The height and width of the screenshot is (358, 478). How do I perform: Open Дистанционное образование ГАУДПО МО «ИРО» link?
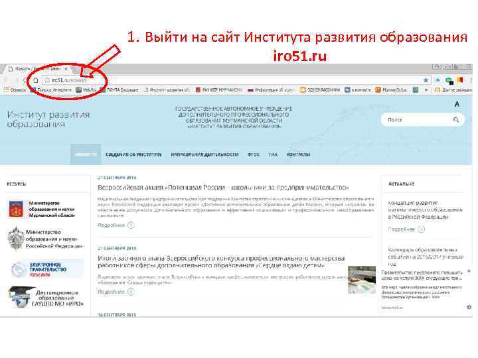pyautogui.click(x=46, y=298)
